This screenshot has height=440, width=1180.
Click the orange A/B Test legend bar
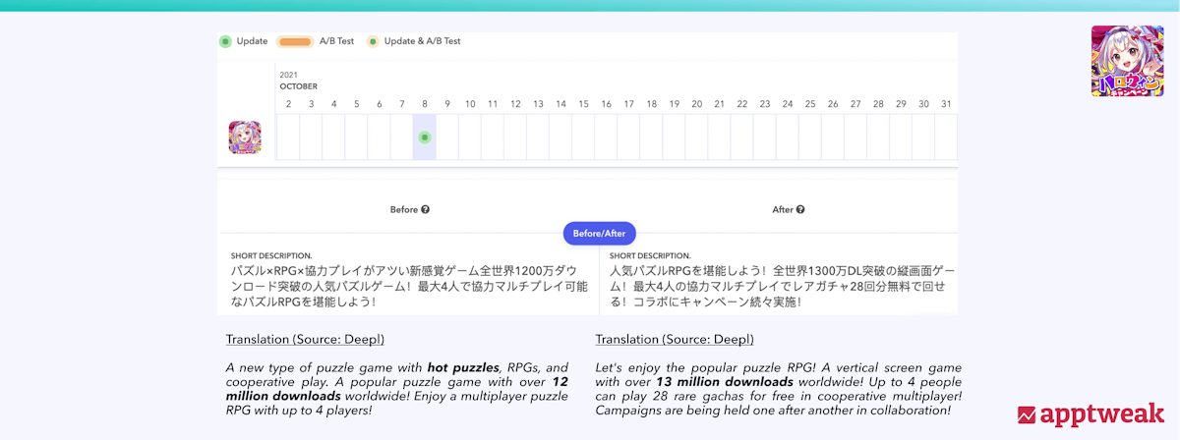pos(295,41)
